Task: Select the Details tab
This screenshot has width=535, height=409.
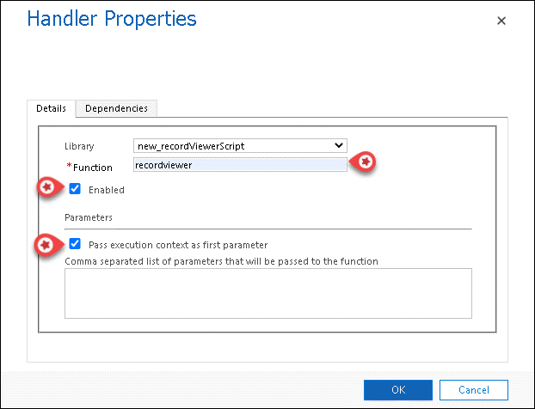Action: 51,108
